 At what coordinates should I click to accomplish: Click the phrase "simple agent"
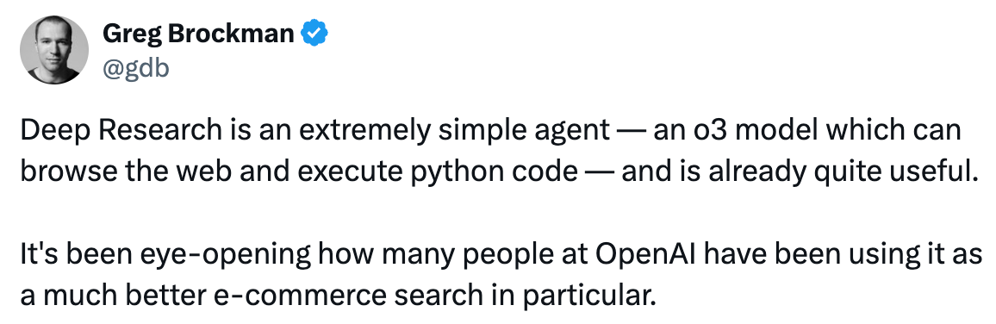[534, 130]
